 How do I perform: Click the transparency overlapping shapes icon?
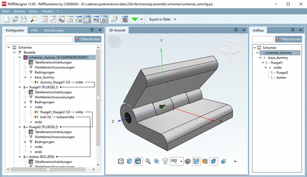[157, 161]
